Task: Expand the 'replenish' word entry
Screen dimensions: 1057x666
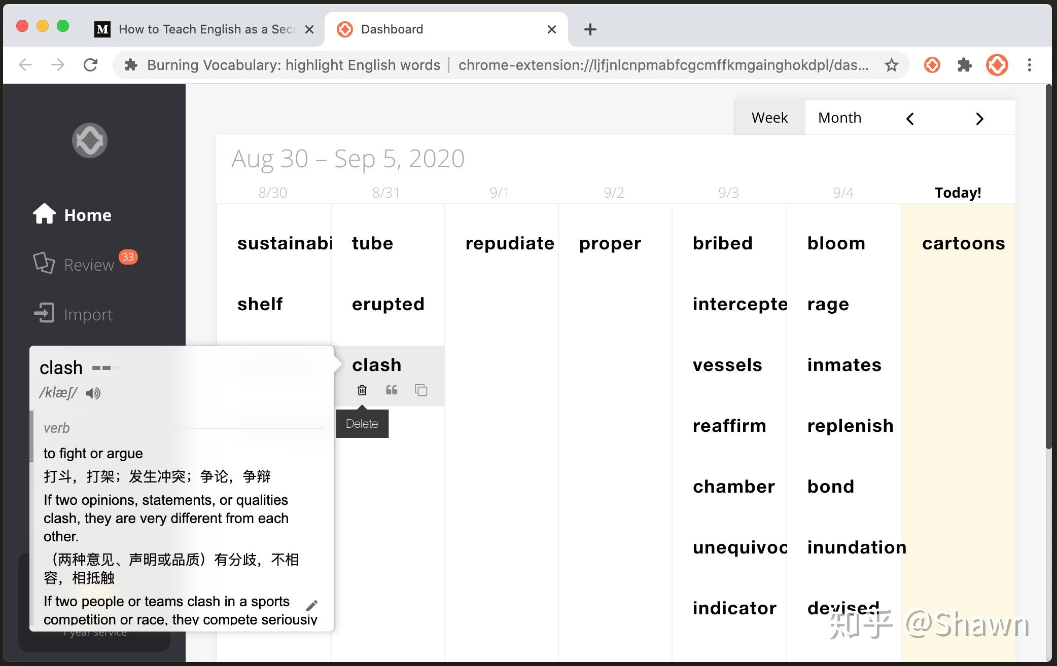Action: 850,424
